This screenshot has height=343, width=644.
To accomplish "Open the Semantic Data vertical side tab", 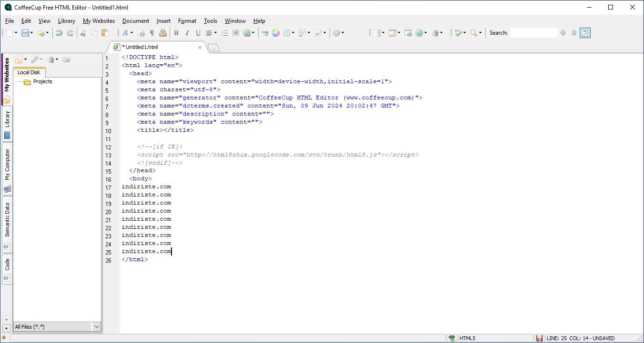I will (7, 224).
